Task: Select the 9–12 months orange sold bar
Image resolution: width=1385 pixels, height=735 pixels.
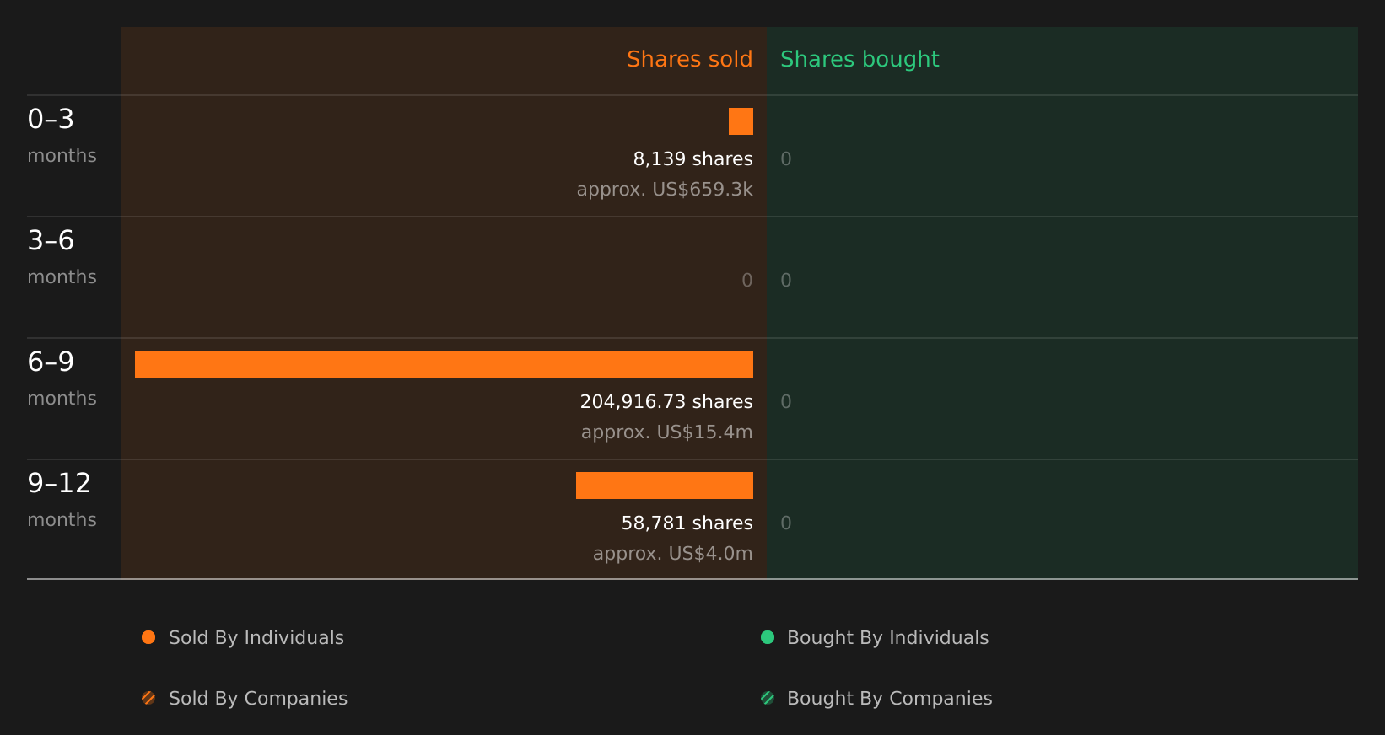Action: pos(665,486)
